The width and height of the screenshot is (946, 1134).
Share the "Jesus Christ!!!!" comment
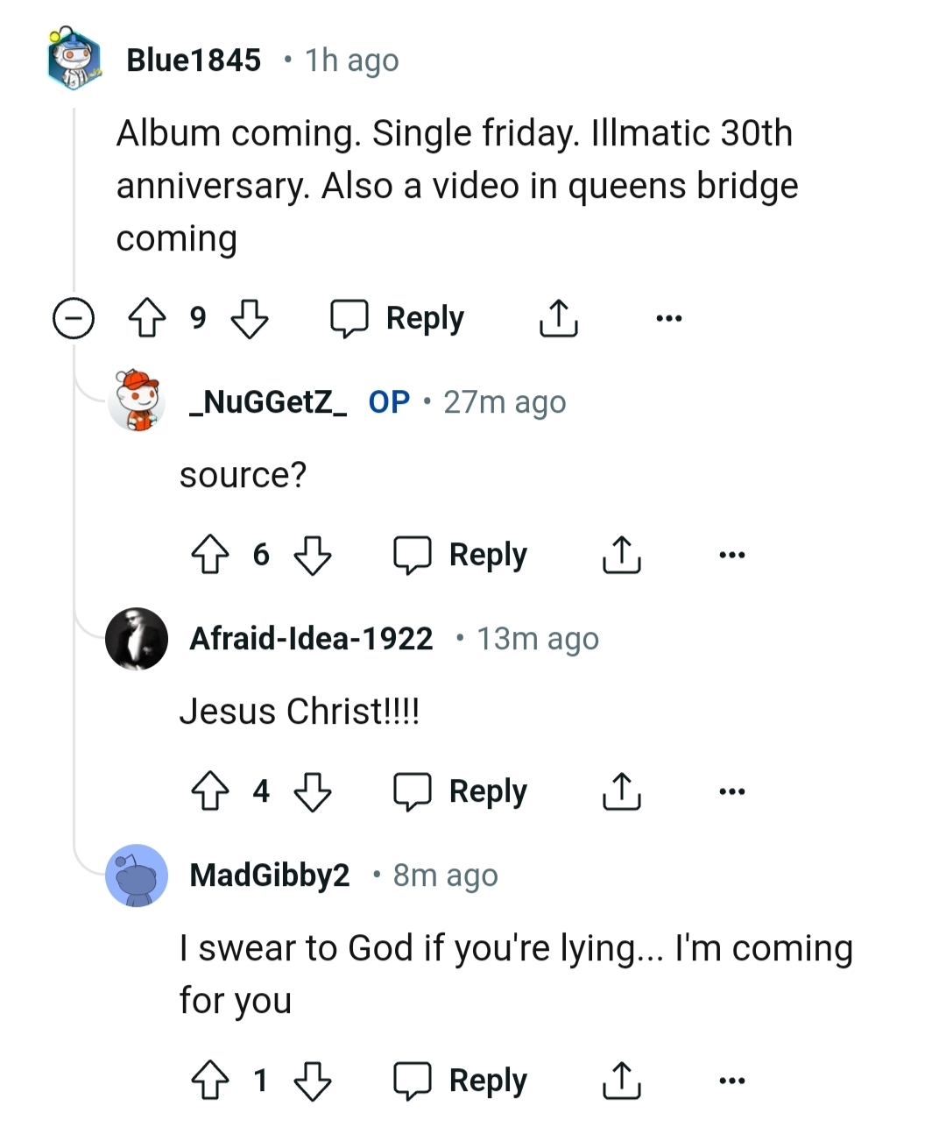click(621, 791)
